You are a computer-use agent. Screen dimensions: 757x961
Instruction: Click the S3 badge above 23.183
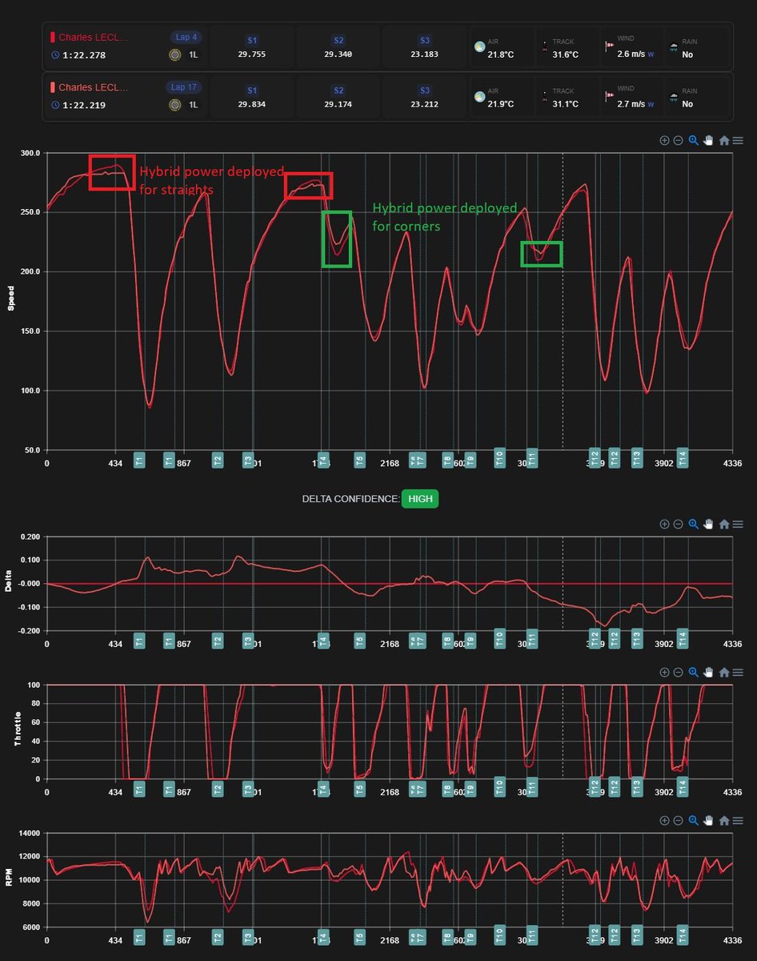coord(425,40)
